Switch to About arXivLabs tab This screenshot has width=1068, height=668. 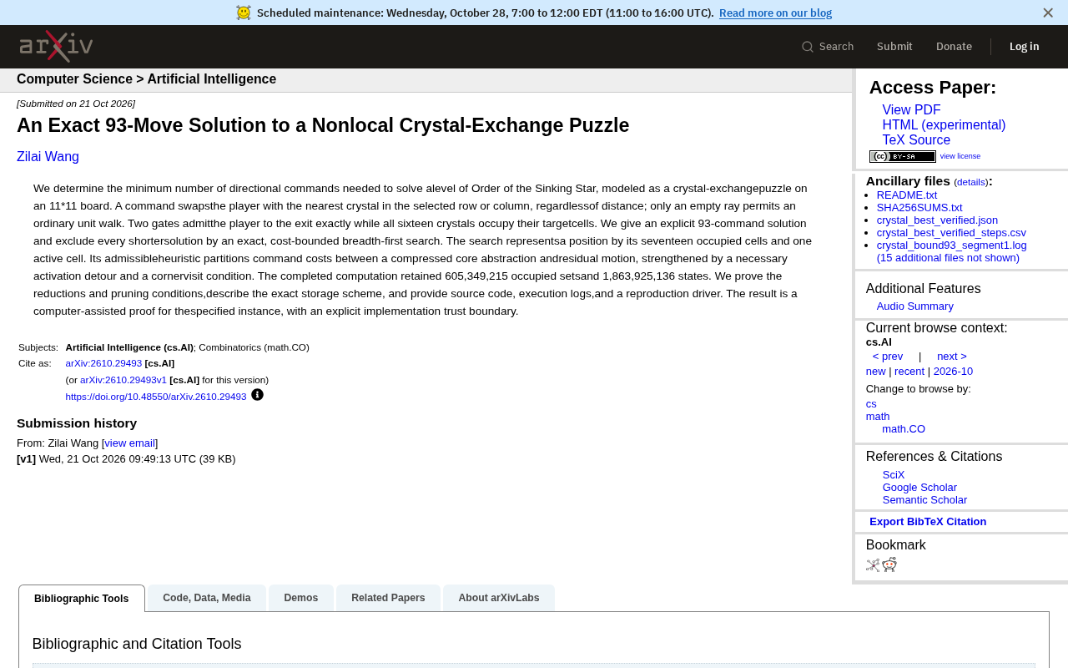pos(499,598)
